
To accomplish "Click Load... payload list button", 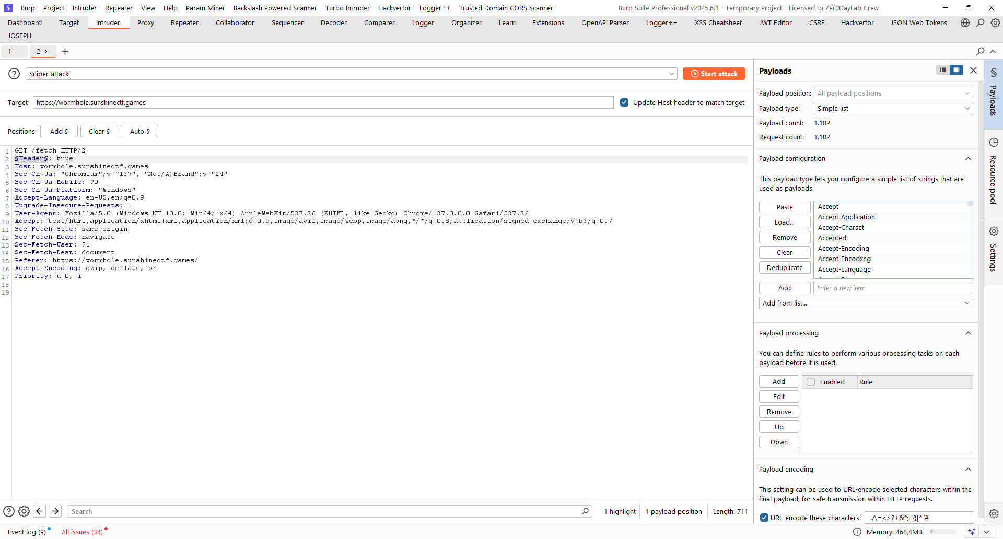I will [x=785, y=222].
